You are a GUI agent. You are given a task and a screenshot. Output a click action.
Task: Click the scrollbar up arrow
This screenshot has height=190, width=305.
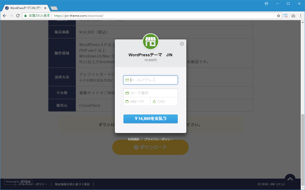tap(303, 22)
